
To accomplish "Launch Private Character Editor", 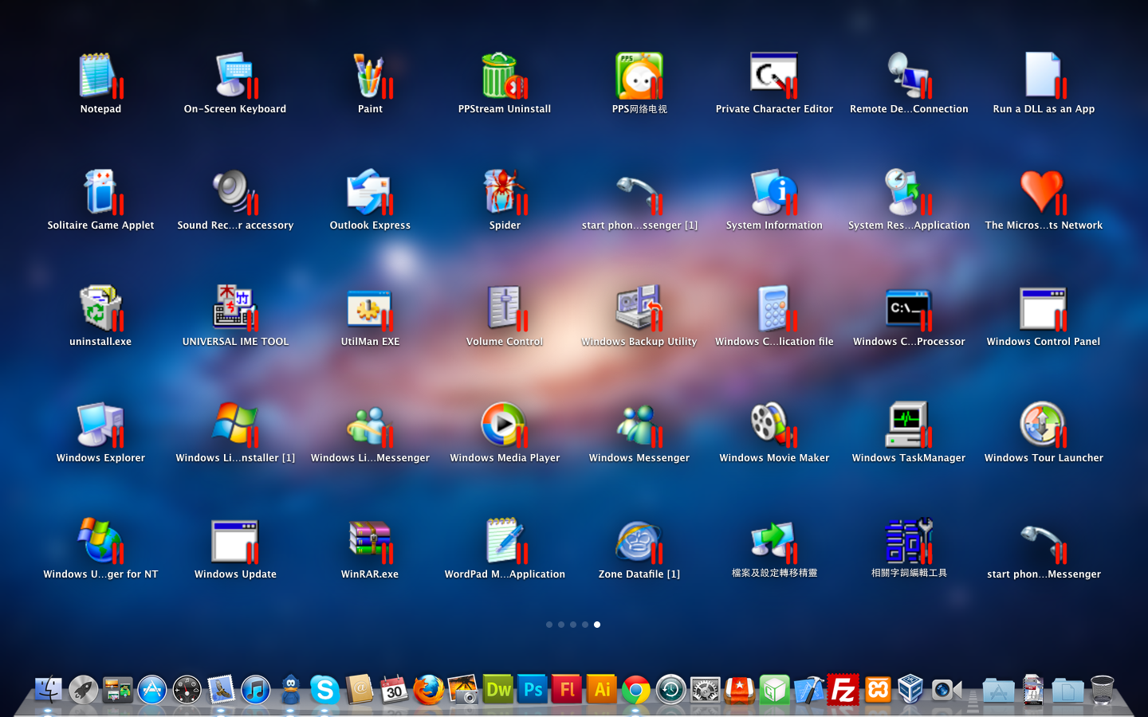I will click(x=774, y=76).
